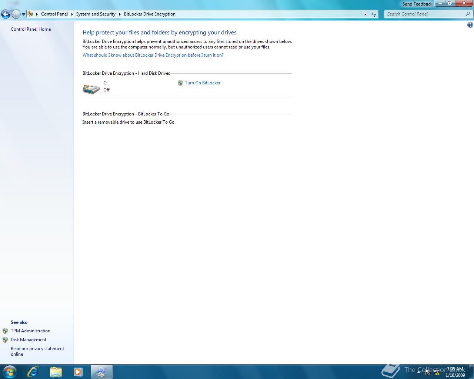The height and width of the screenshot is (379, 474).
Task: Expand the arrow after Control Panel breadcrumb
Action: 72,14
